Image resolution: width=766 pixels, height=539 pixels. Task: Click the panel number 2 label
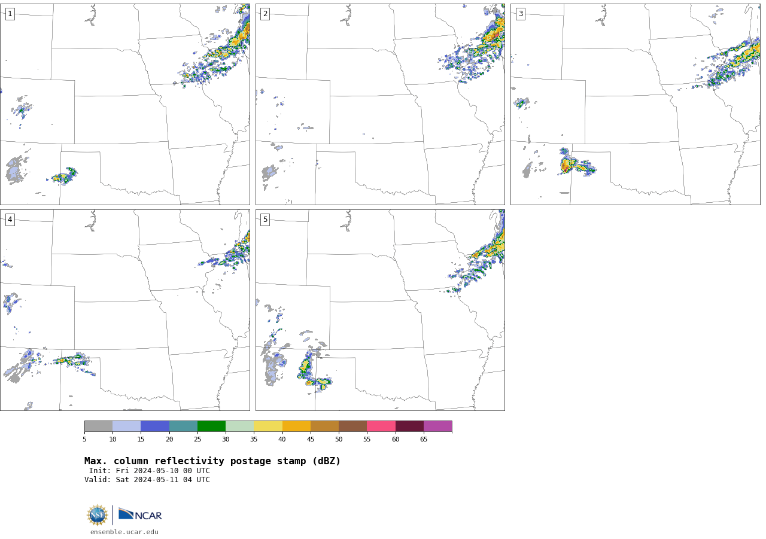coord(265,14)
